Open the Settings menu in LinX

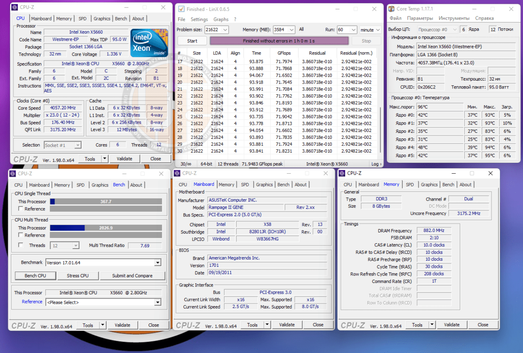(x=199, y=19)
